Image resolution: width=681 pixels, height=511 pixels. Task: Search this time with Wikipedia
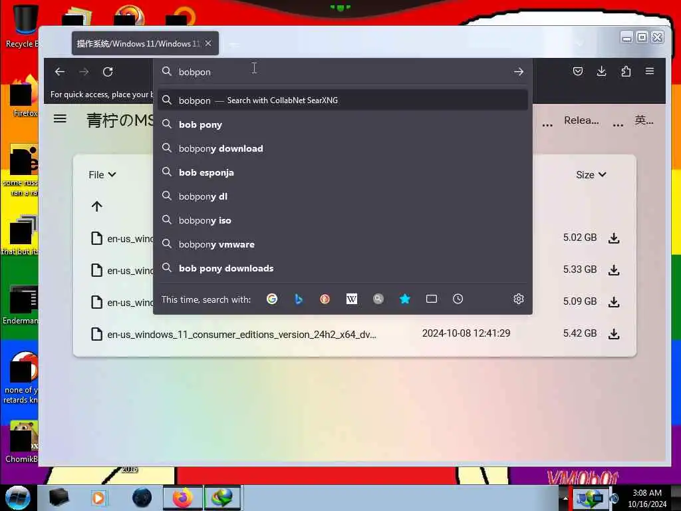352,299
